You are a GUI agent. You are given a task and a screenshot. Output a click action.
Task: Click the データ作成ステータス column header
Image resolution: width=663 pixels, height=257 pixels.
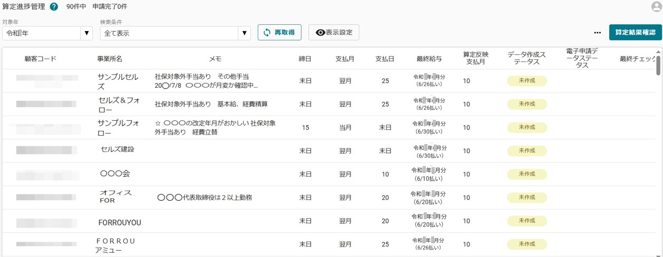(527, 58)
